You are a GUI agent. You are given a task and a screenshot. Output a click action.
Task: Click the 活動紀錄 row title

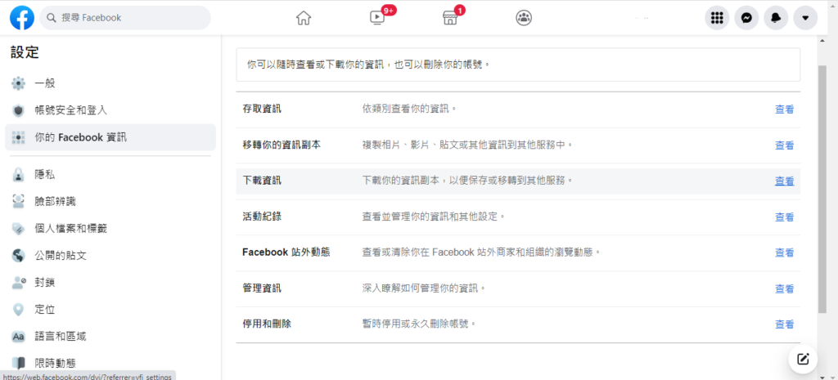262,217
